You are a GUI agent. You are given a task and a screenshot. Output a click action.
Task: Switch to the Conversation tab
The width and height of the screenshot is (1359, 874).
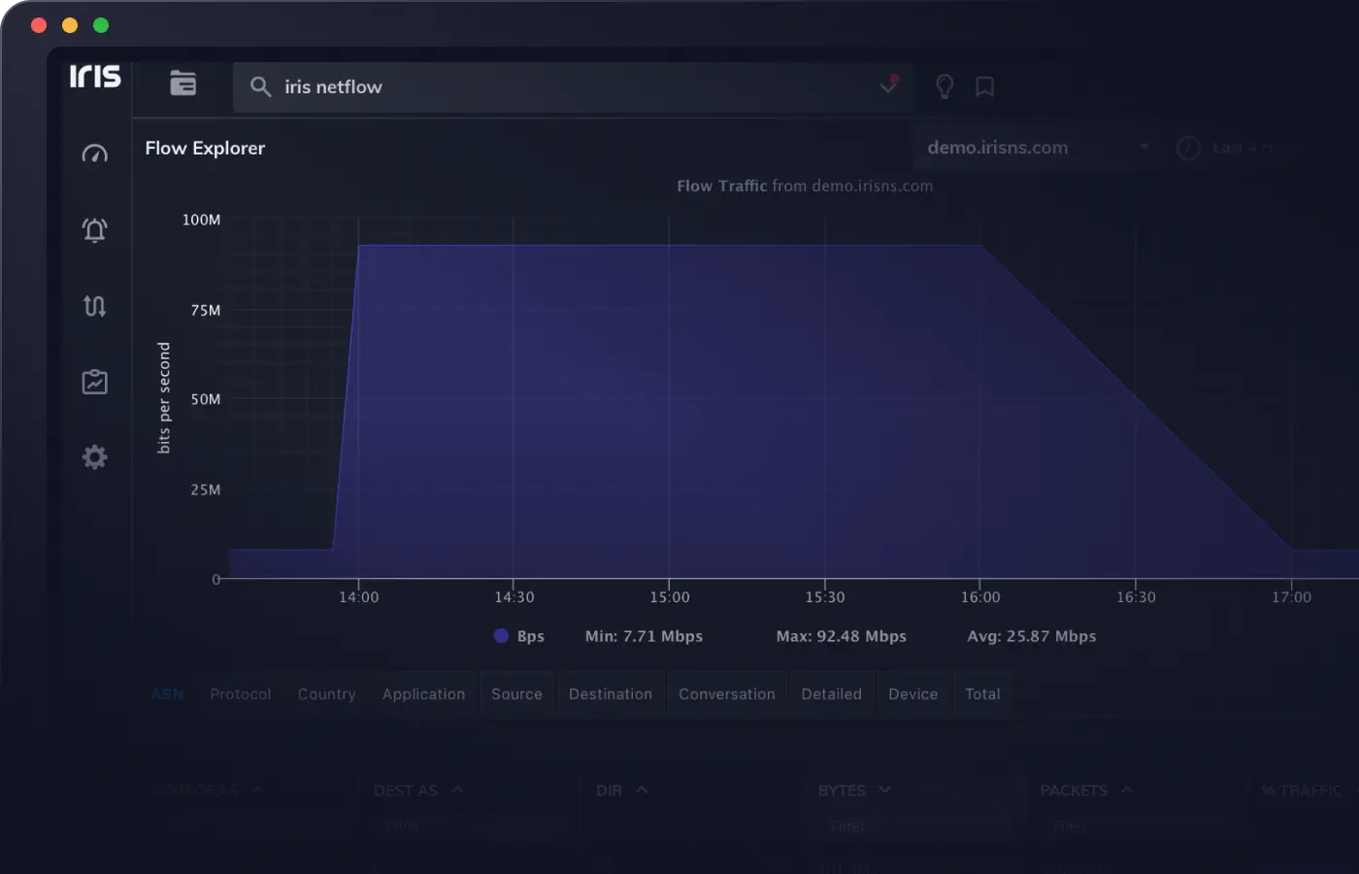pyautogui.click(x=726, y=694)
